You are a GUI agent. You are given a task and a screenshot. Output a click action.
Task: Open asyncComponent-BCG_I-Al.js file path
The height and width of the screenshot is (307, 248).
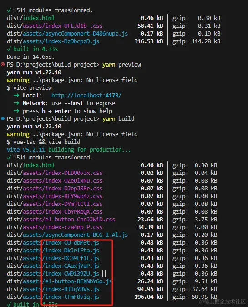(67, 235)
